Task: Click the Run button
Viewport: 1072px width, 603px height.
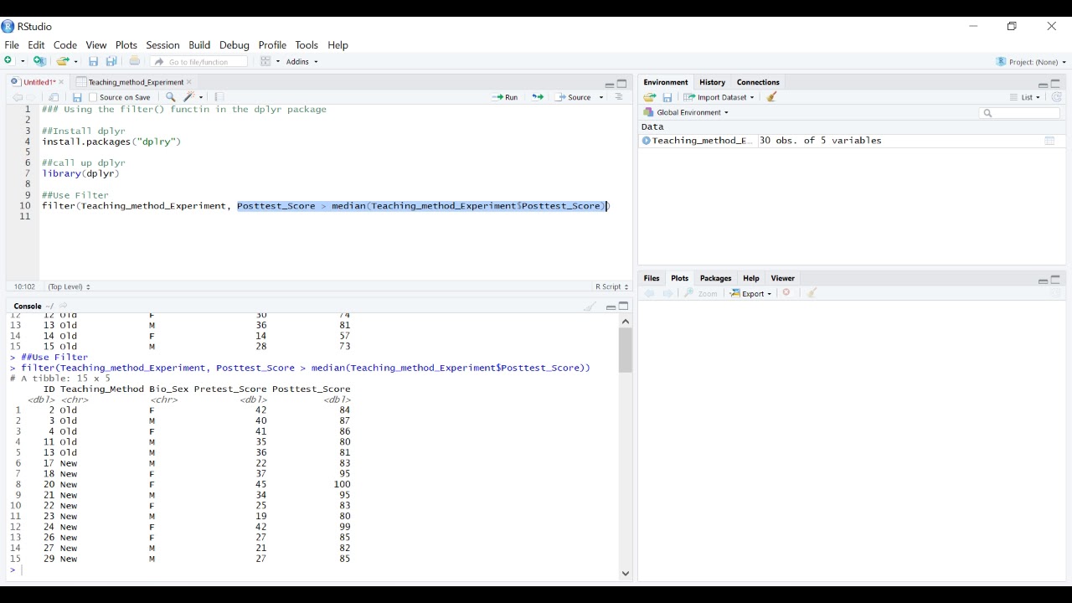Action: point(505,97)
